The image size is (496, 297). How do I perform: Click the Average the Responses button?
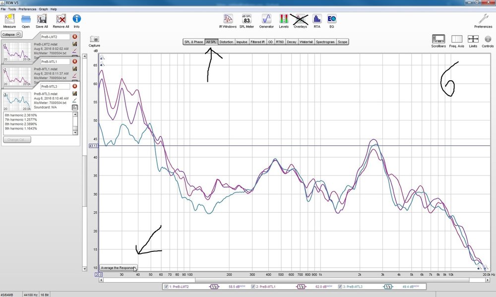(x=119, y=268)
